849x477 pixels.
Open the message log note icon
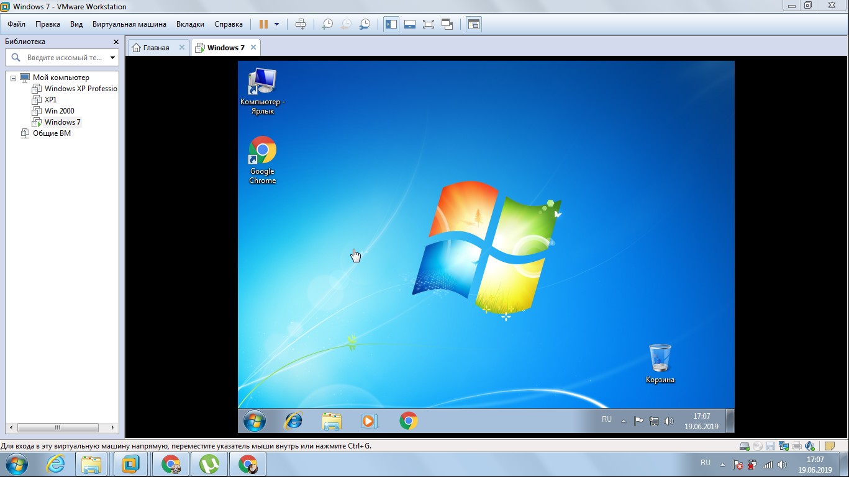click(829, 446)
